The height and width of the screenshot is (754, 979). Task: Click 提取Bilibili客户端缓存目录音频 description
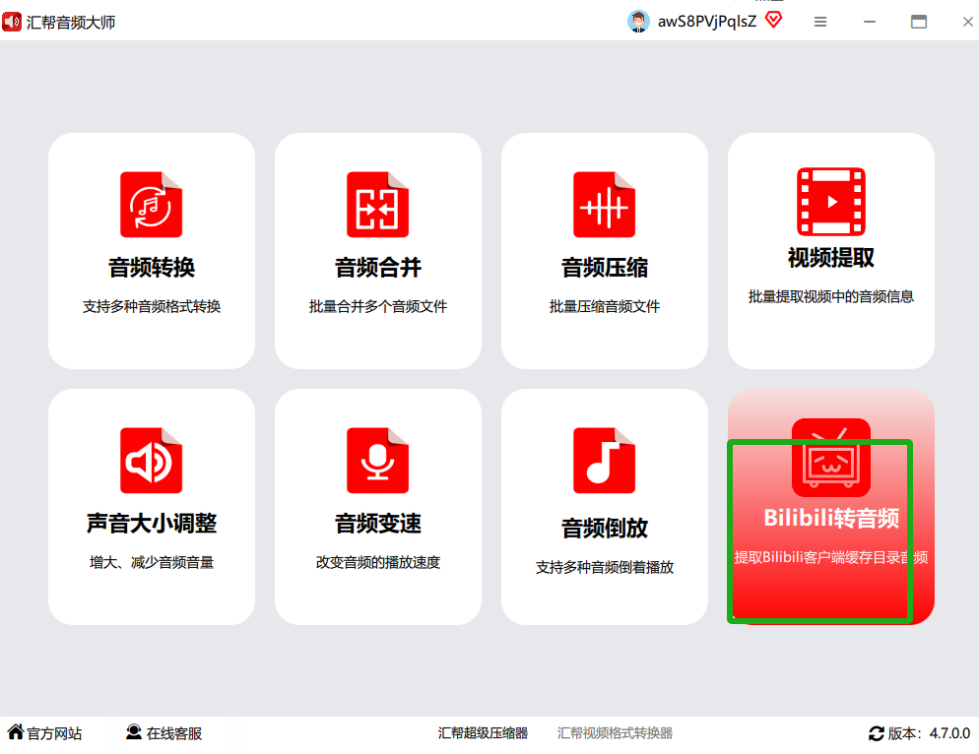[831, 557]
